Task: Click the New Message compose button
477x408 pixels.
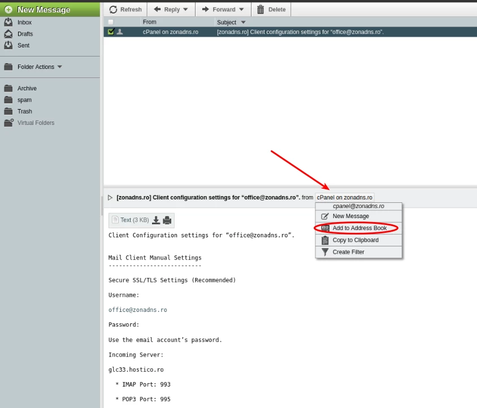Action: coord(44,10)
